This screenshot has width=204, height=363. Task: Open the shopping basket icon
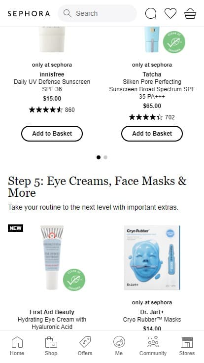click(x=190, y=13)
